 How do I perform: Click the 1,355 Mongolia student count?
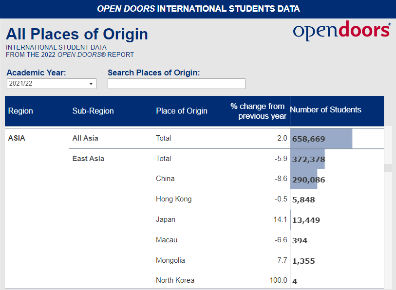tap(303, 261)
